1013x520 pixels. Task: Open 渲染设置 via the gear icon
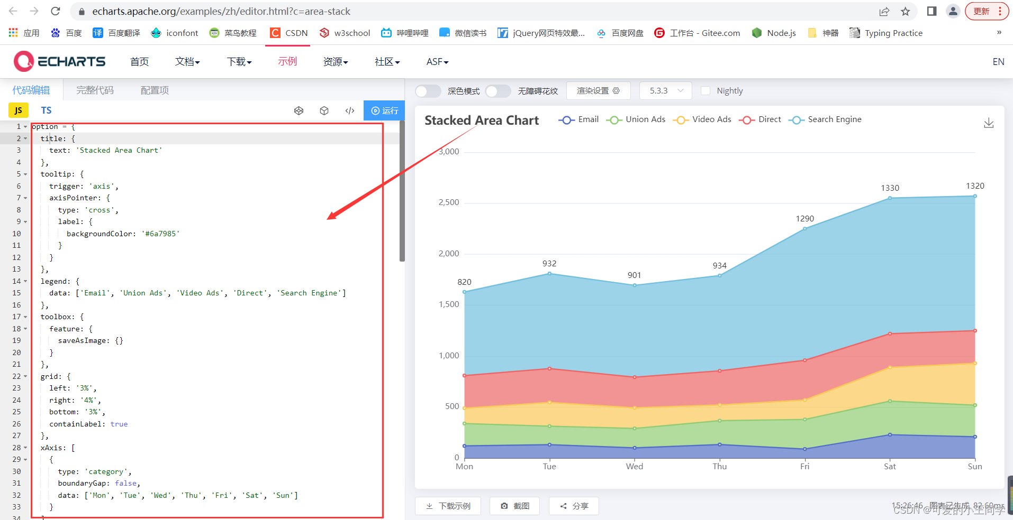coord(617,90)
